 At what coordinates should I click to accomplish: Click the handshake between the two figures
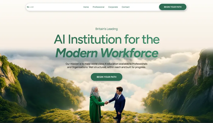click(x=106, y=102)
